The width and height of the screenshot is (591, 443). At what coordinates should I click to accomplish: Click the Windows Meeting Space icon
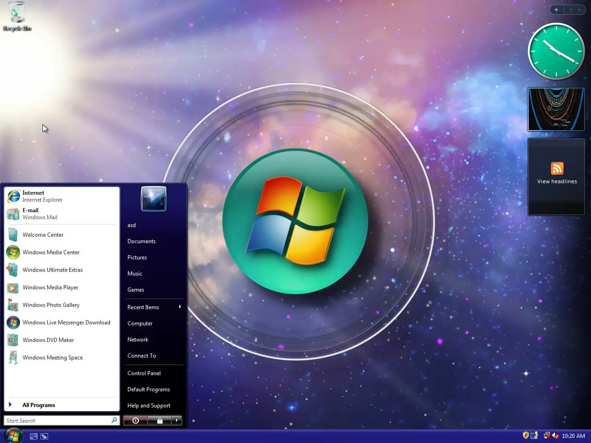coord(13,358)
